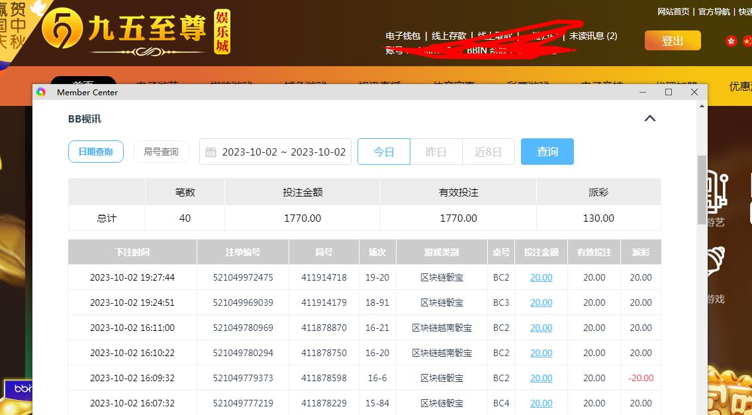Click scrollbar up arrow in Member Center
The height and width of the screenshot is (415, 752).
[702, 106]
